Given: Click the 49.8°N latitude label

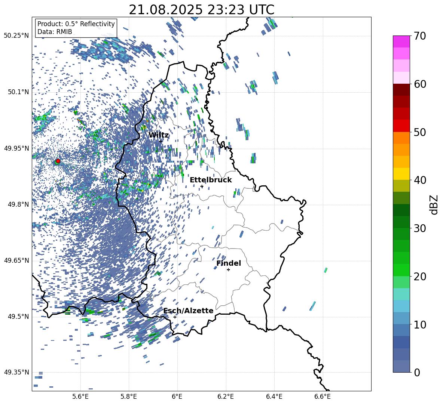Looking at the screenshot, I should pos(18,204).
